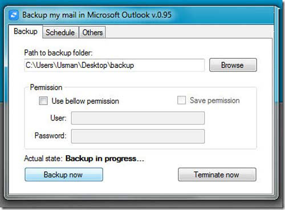Stop the backup with Terminate now

[x=217, y=175]
